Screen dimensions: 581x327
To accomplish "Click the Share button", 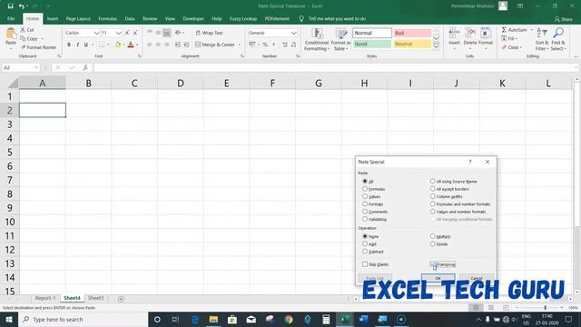I will [563, 19].
